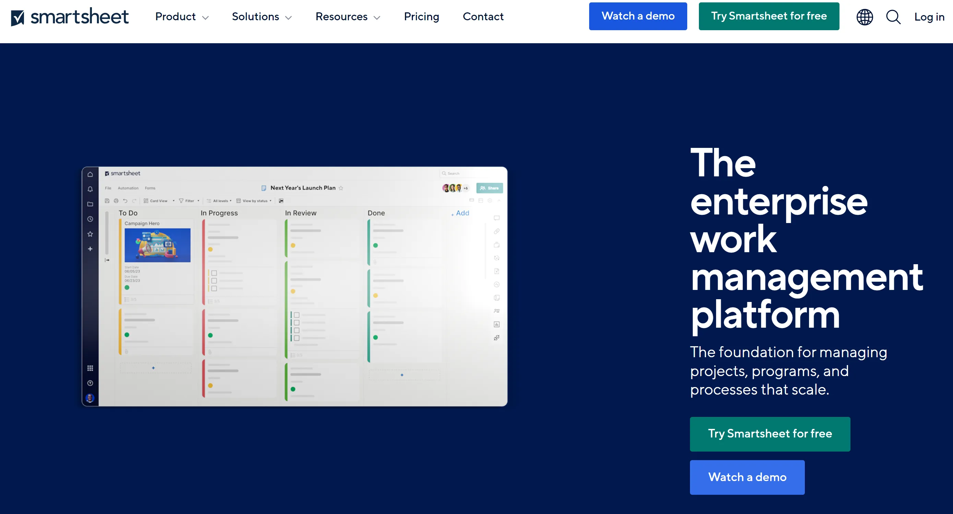Click the Smartsheet logo in the header
953x514 pixels.
pos(70,17)
